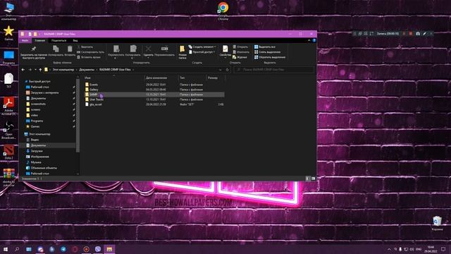Select the Gallery folder
Image resolution: width=451 pixels, height=254 pixels.
(94, 90)
